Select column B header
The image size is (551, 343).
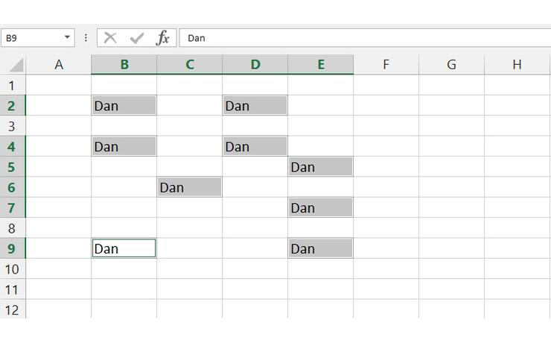[124, 65]
